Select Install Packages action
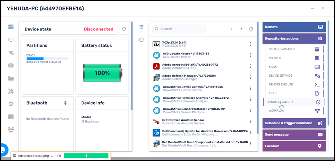Viewport: 335px width, 161px height. [294, 49]
